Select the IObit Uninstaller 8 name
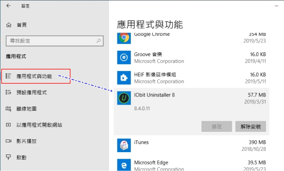The image size is (284, 171). pyautogui.click(x=154, y=95)
